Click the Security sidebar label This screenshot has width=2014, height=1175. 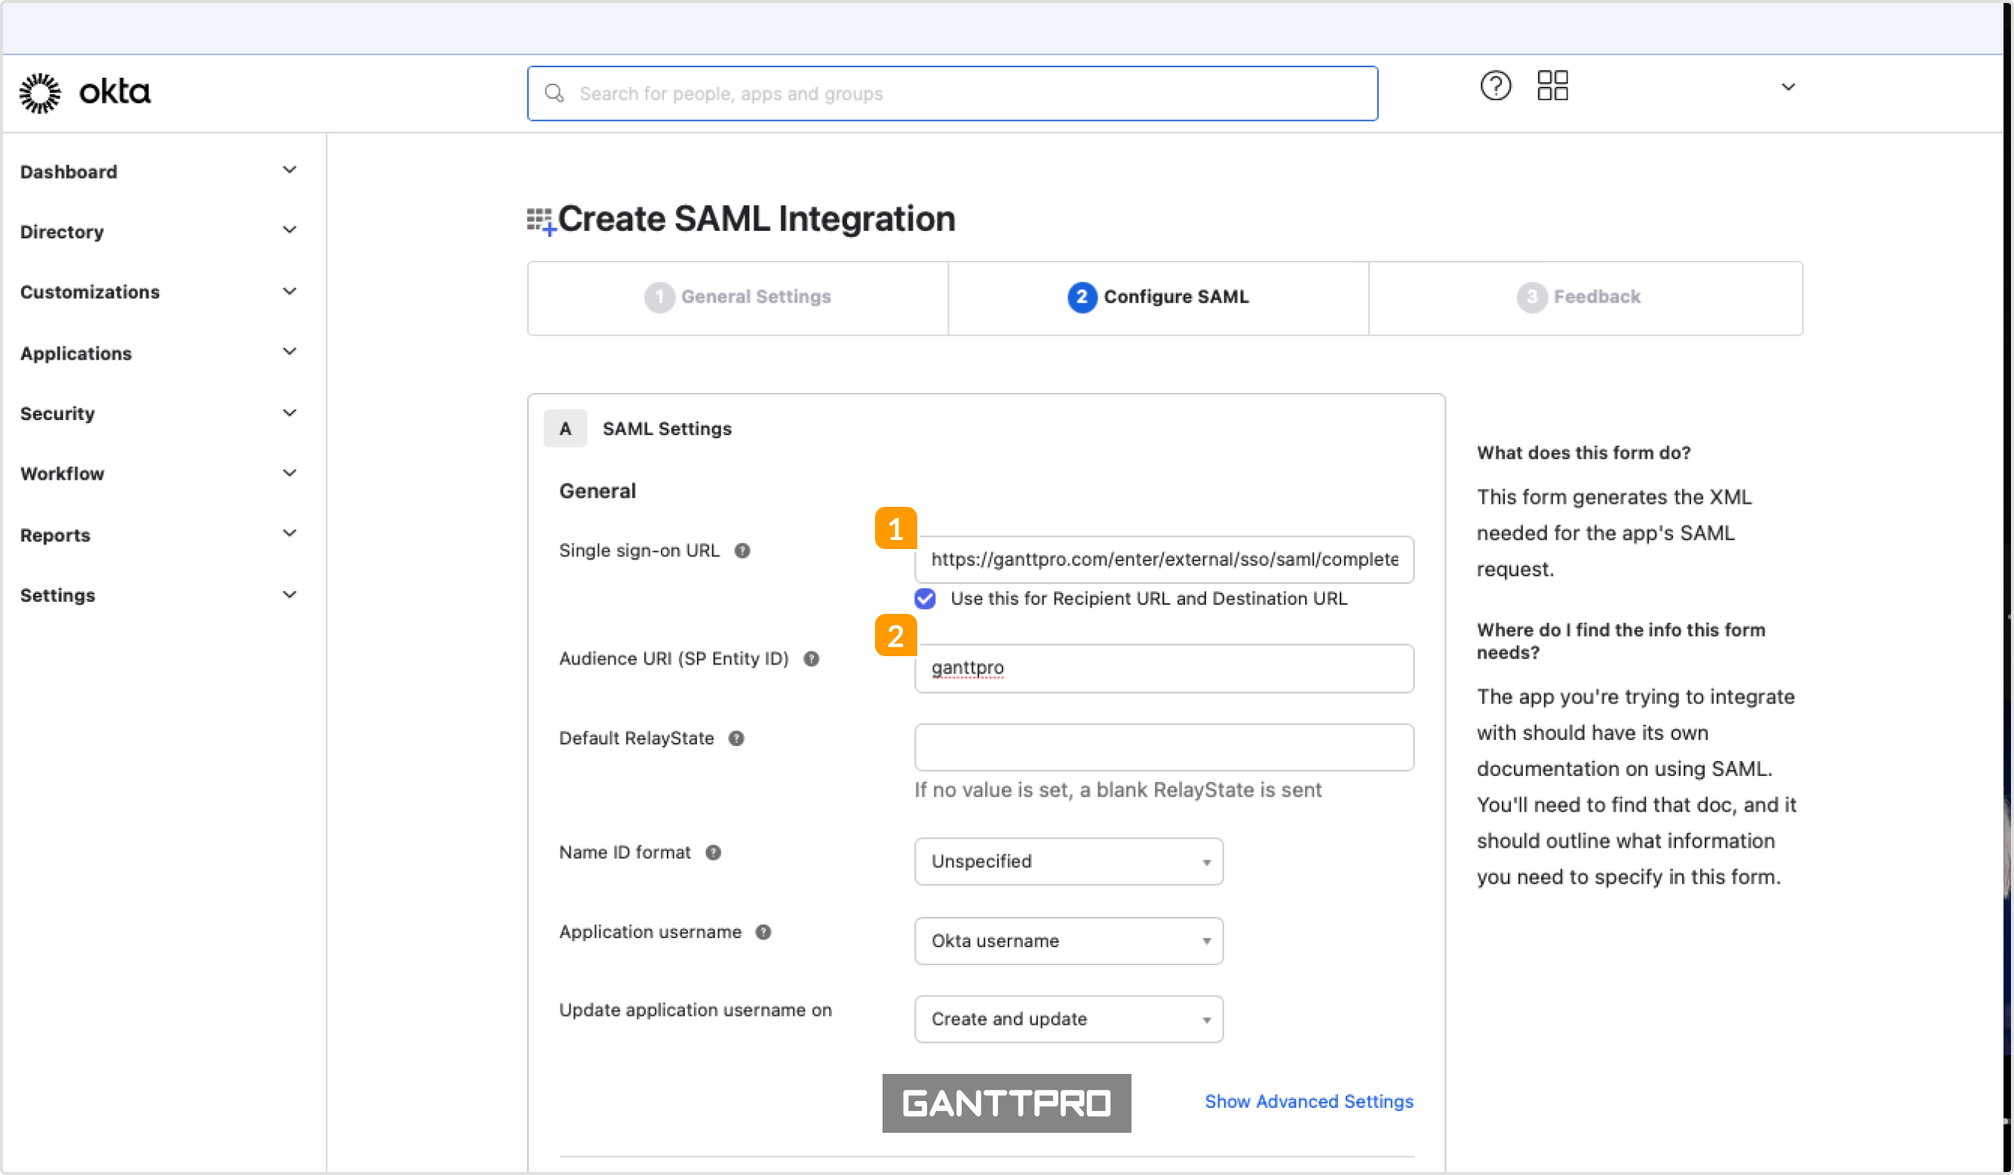(x=57, y=413)
